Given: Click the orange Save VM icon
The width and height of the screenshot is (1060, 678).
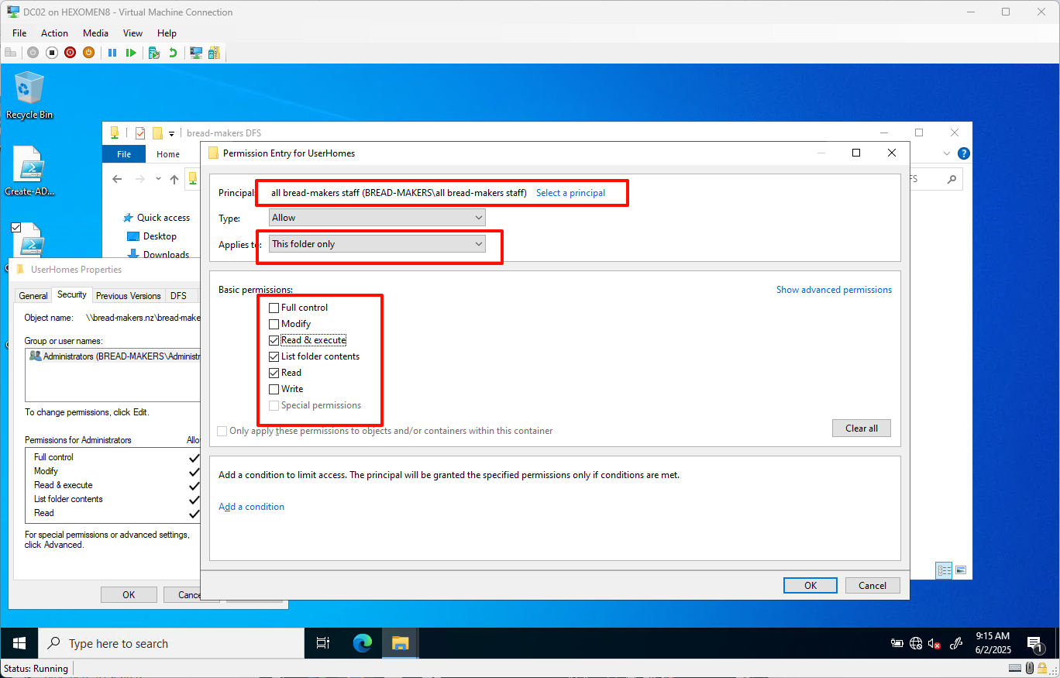Looking at the screenshot, I should click(88, 53).
